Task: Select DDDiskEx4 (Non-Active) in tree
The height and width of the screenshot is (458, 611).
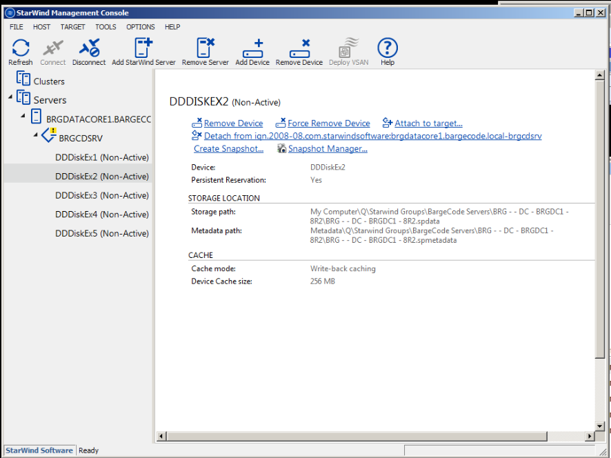Action: pyautogui.click(x=102, y=215)
